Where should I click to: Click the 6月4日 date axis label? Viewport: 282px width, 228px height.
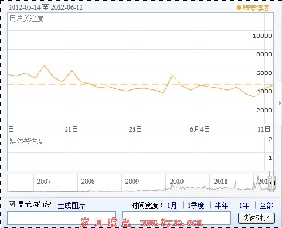point(200,129)
